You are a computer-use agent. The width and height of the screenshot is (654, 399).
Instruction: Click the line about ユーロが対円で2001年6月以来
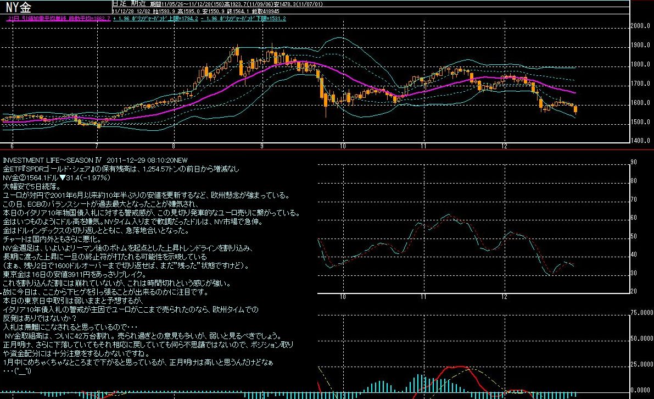[147, 195]
